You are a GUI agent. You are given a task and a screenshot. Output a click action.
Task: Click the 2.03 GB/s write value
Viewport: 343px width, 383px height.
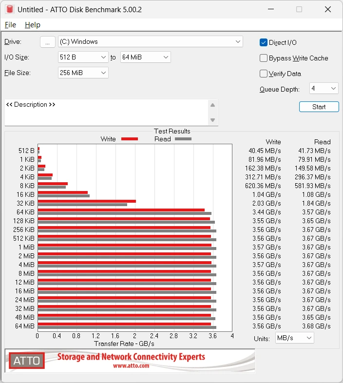tap(267, 203)
